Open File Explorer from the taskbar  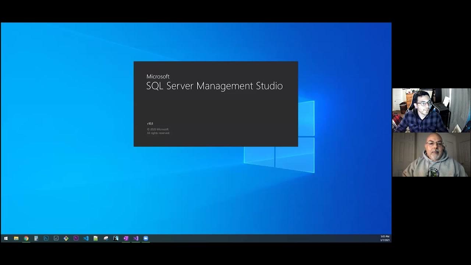coord(16,239)
